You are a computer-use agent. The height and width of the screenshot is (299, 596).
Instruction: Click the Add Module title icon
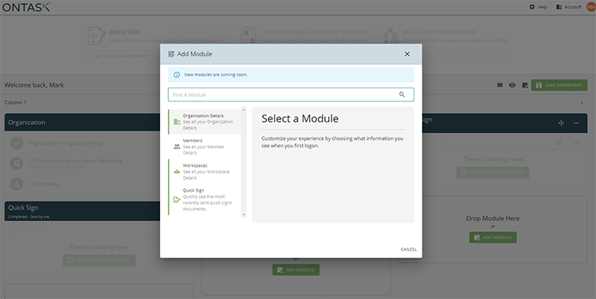tap(171, 54)
